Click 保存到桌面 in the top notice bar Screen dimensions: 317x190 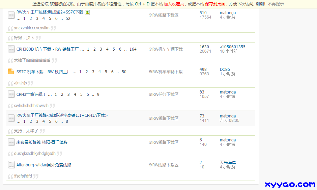click(215, 4)
